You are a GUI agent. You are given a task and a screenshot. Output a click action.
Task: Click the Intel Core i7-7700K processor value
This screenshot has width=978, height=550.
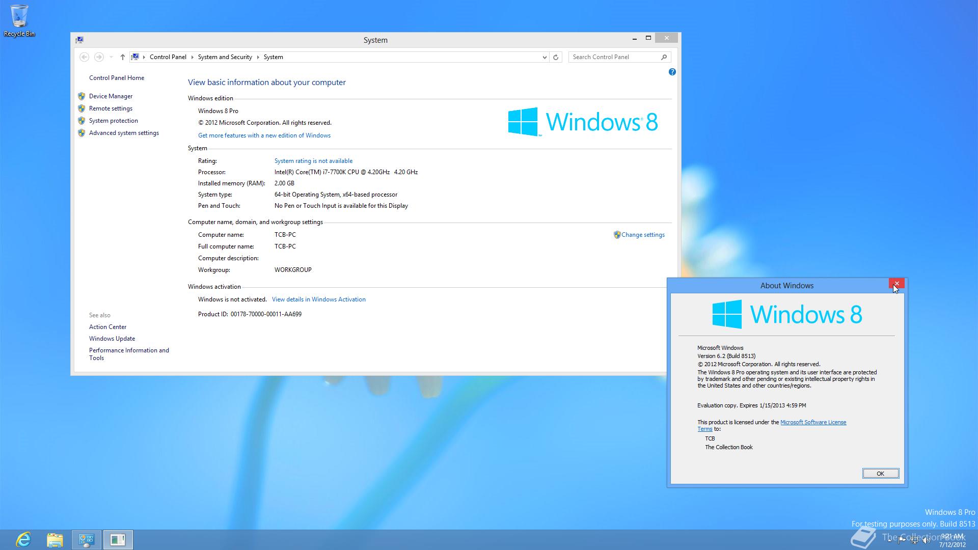point(346,172)
